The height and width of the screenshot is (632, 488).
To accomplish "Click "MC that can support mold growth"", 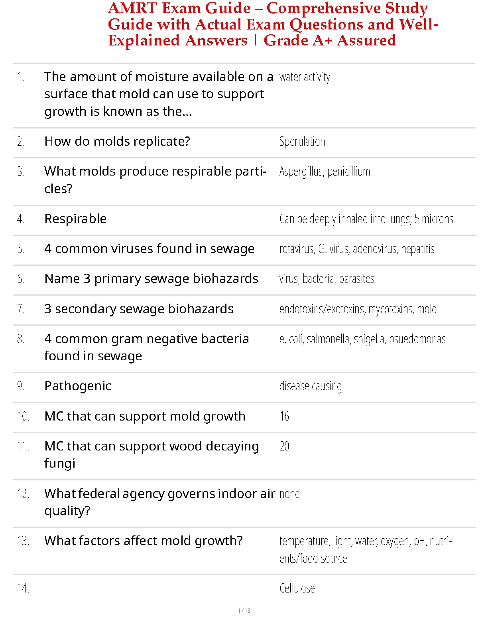I will tap(145, 416).
